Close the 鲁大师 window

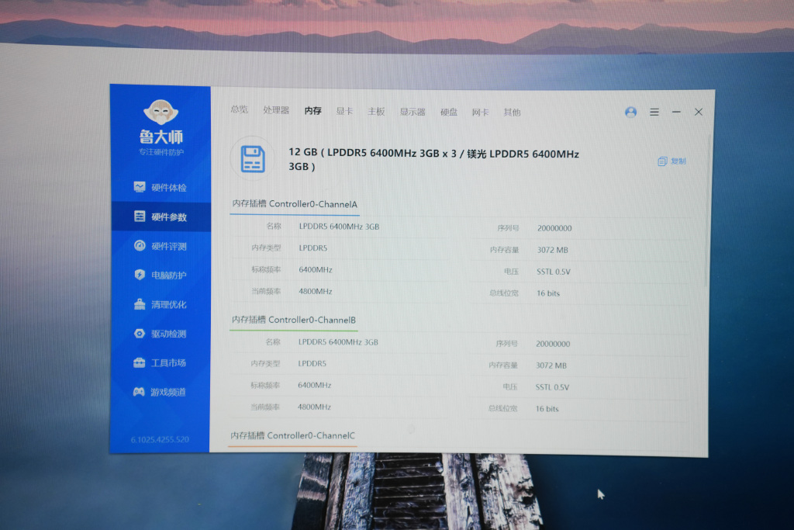[x=699, y=112]
